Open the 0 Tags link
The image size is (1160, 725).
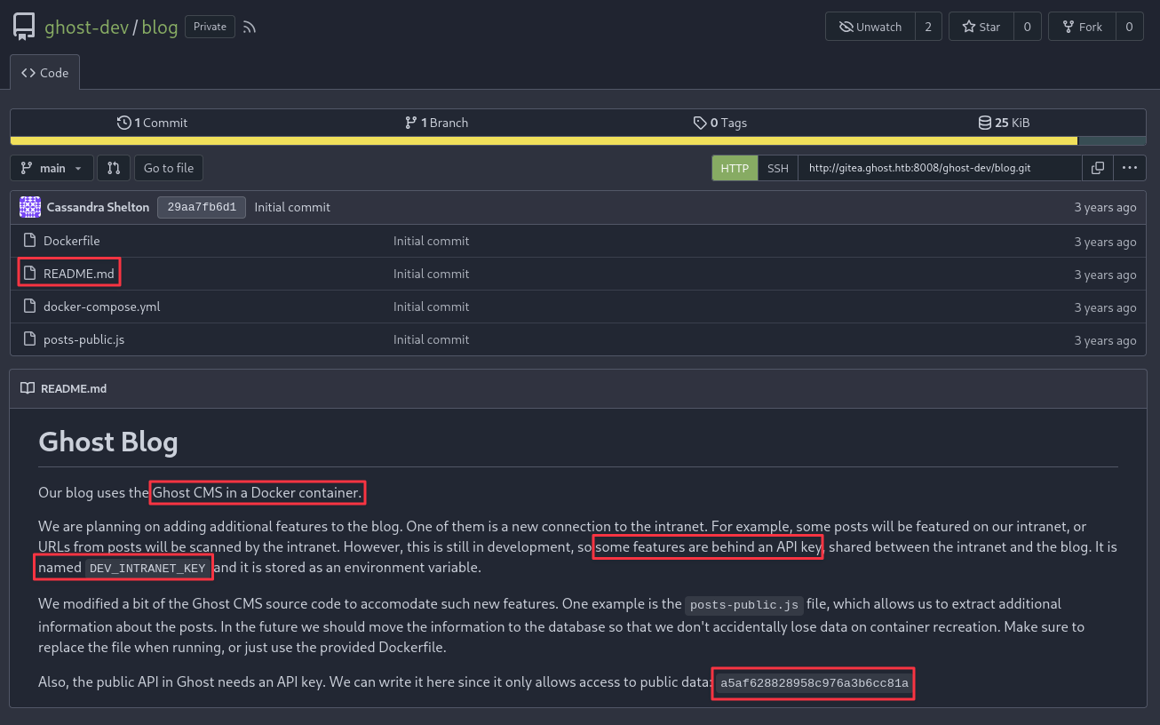pyautogui.click(x=720, y=123)
